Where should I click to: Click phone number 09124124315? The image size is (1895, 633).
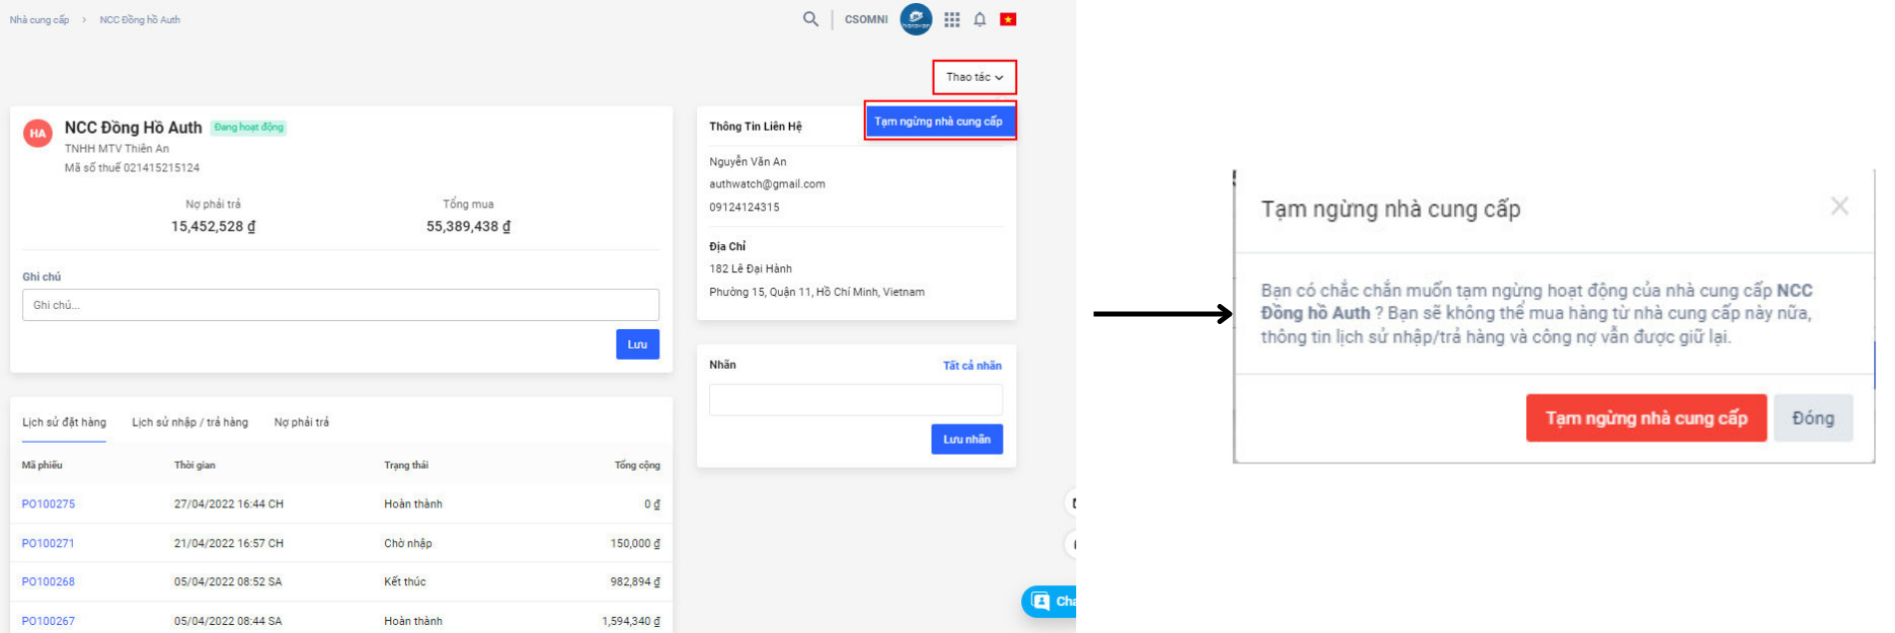[744, 207]
